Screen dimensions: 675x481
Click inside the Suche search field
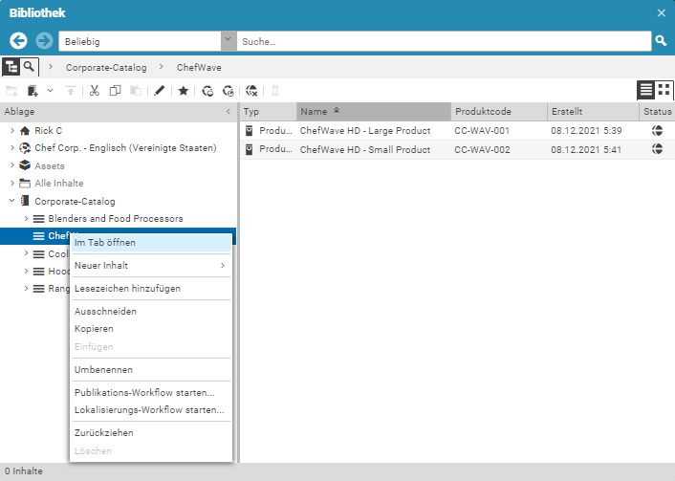coord(444,41)
